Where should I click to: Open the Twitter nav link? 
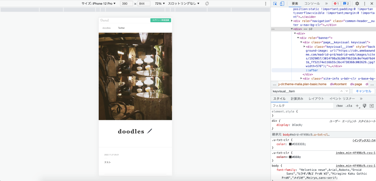click(x=121, y=28)
